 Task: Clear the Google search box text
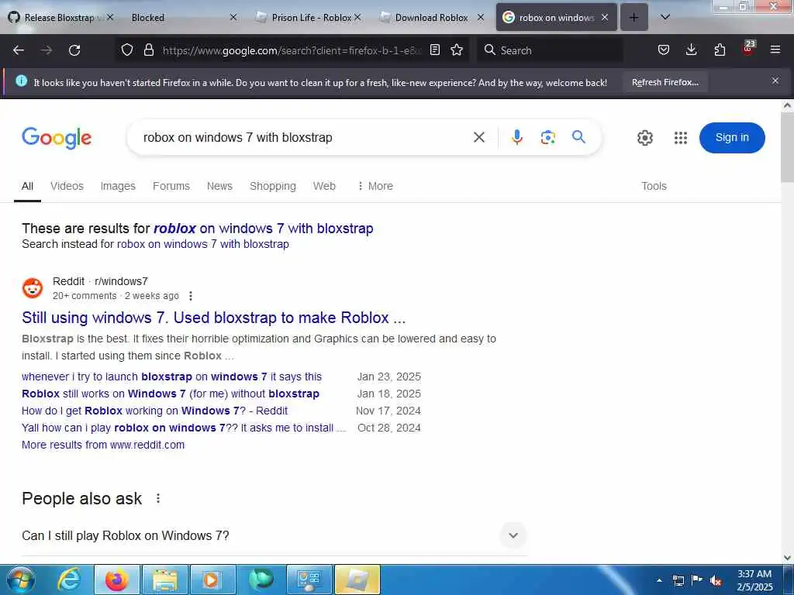point(479,137)
